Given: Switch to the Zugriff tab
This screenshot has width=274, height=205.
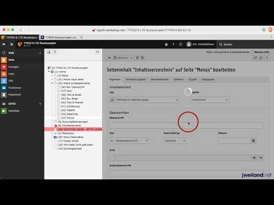Looking at the screenshot, I should tap(192, 80).
